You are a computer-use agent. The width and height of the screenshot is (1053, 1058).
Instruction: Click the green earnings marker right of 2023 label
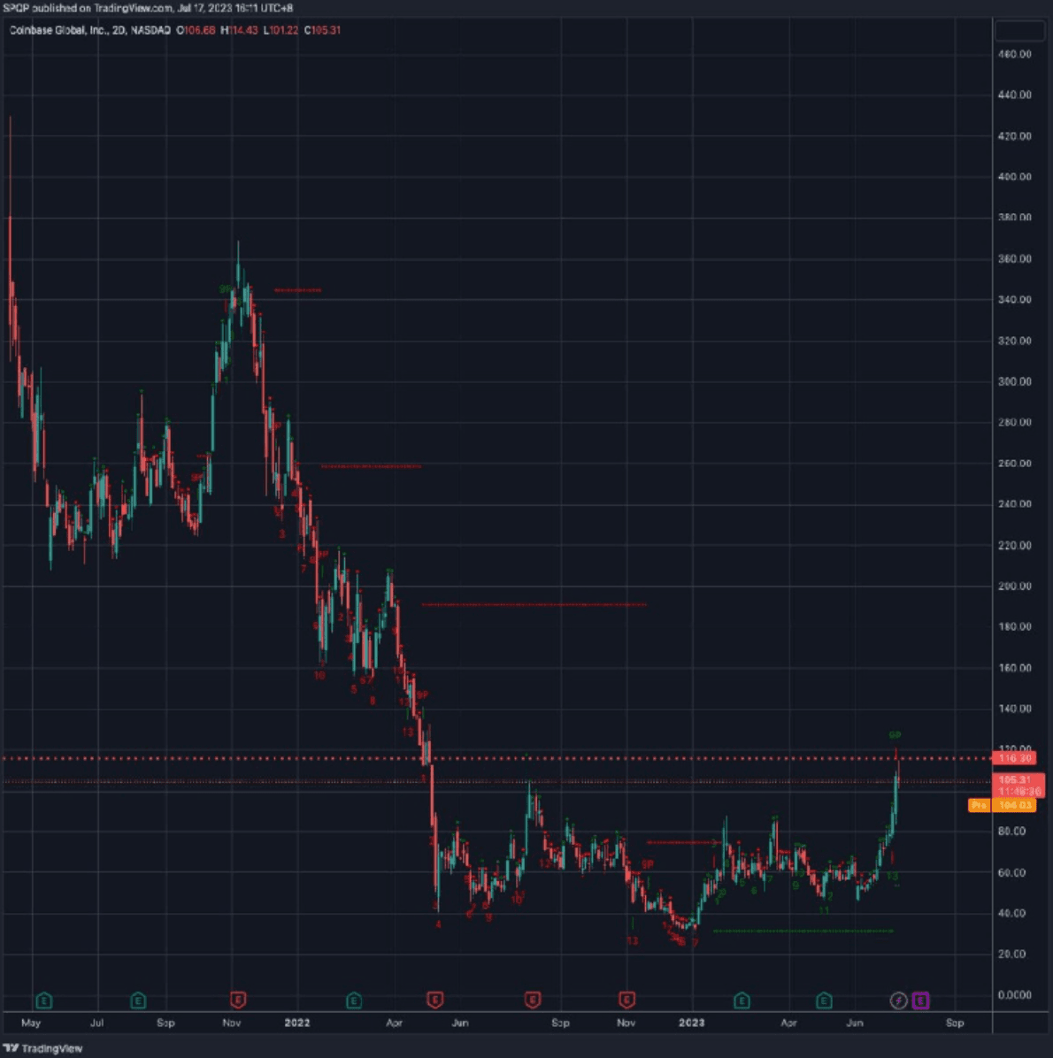pos(742,1000)
